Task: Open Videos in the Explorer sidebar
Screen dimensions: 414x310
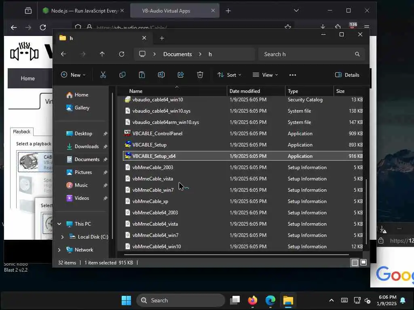Action: click(82, 198)
